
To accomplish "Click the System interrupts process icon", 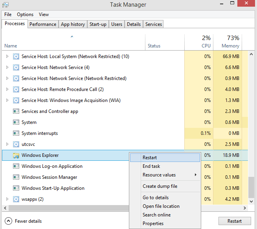I will (16, 133).
